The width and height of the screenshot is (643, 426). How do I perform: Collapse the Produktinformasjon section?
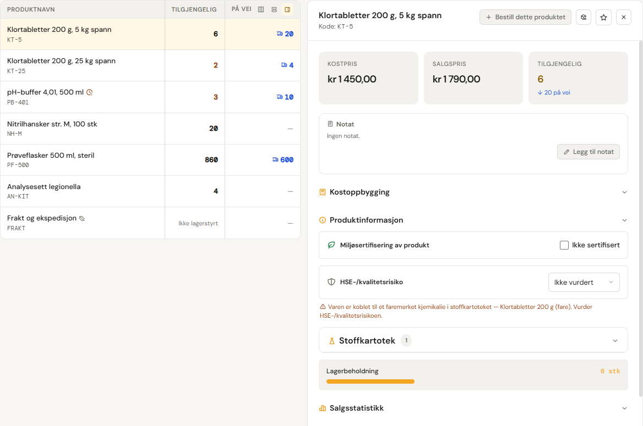[x=473, y=220]
